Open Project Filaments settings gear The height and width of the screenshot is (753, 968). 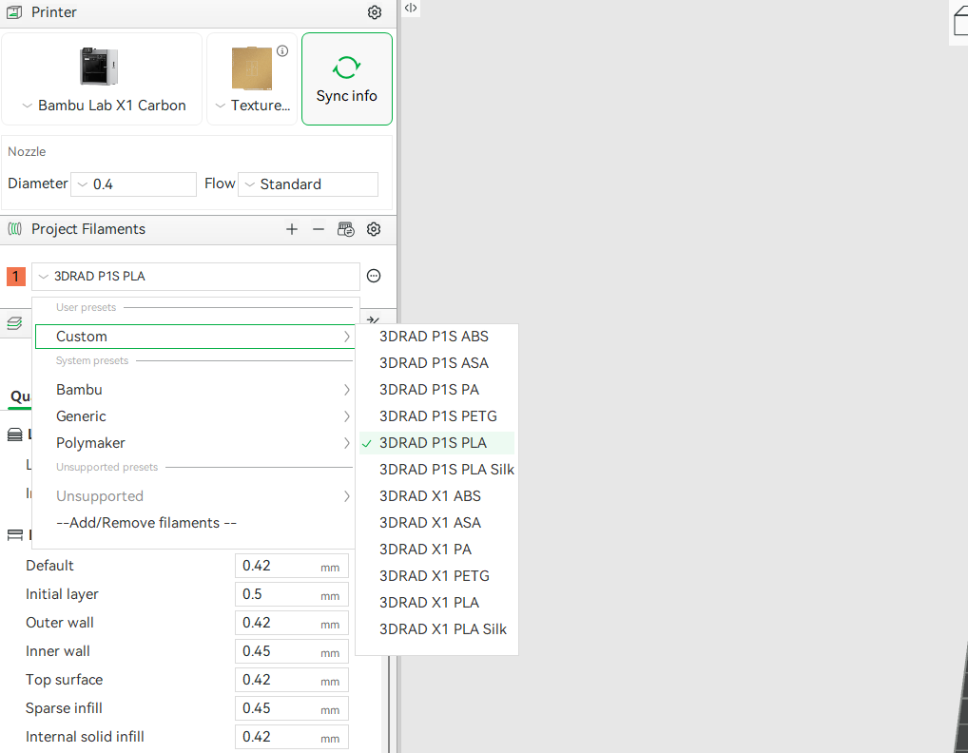pyautogui.click(x=374, y=229)
